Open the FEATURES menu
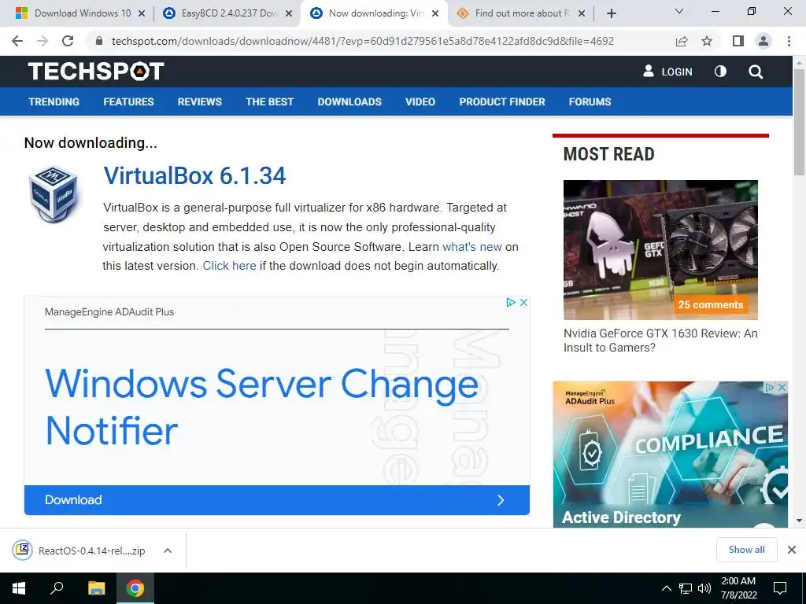The height and width of the screenshot is (604, 806). (x=128, y=101)
